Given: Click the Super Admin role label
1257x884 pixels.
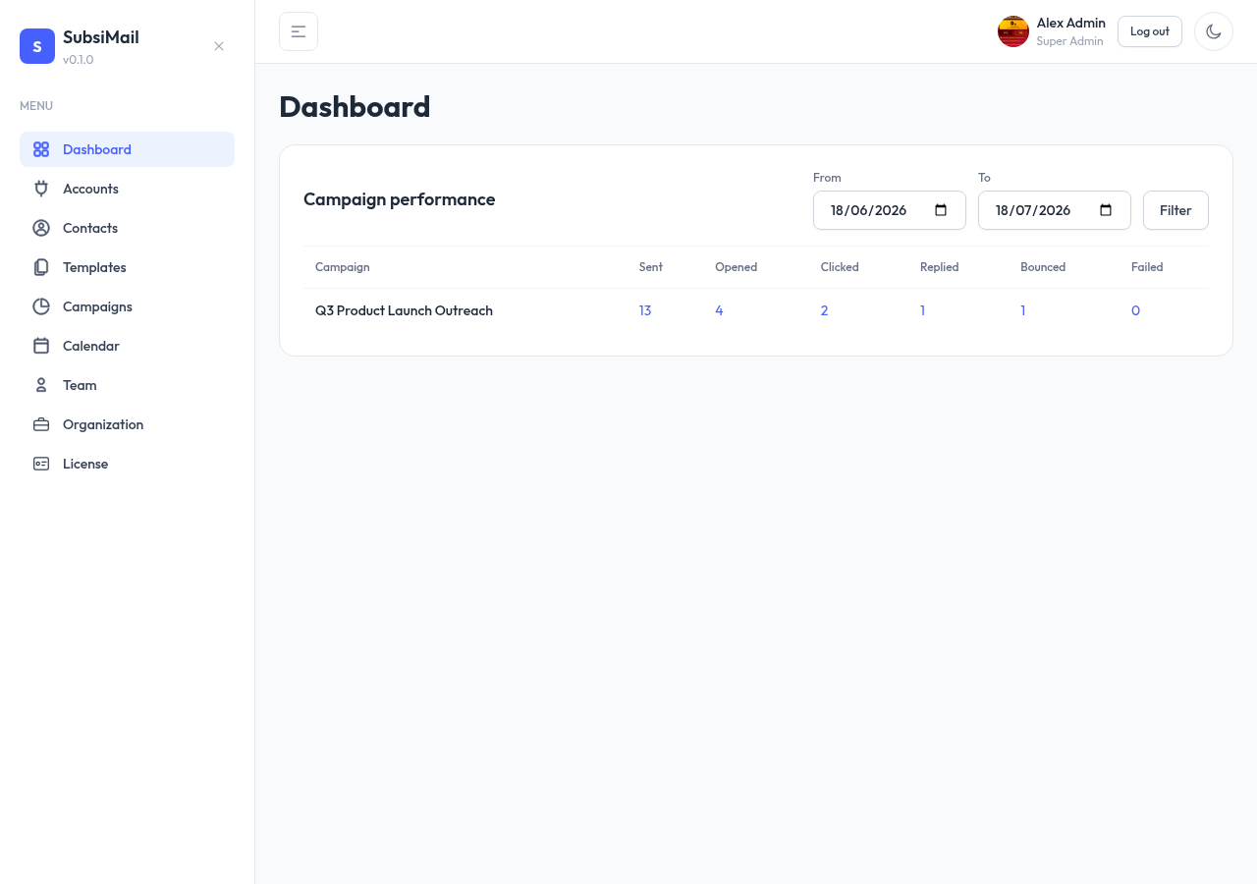Looking at the screenshot, I should pos(1069,41).
